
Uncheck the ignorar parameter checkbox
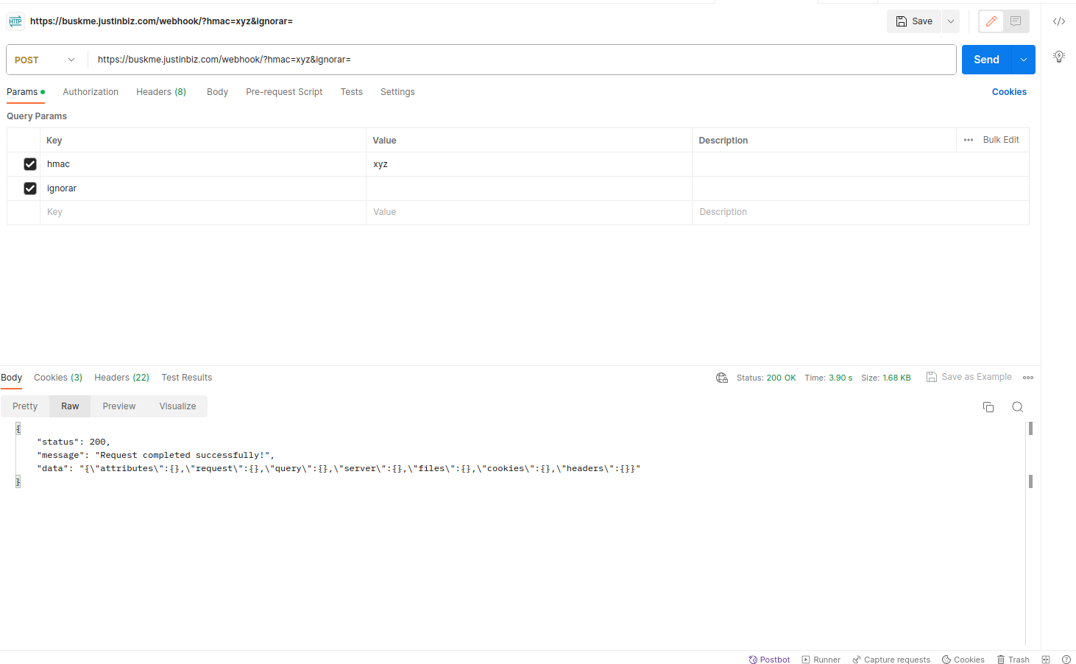(x=30, y=188)
